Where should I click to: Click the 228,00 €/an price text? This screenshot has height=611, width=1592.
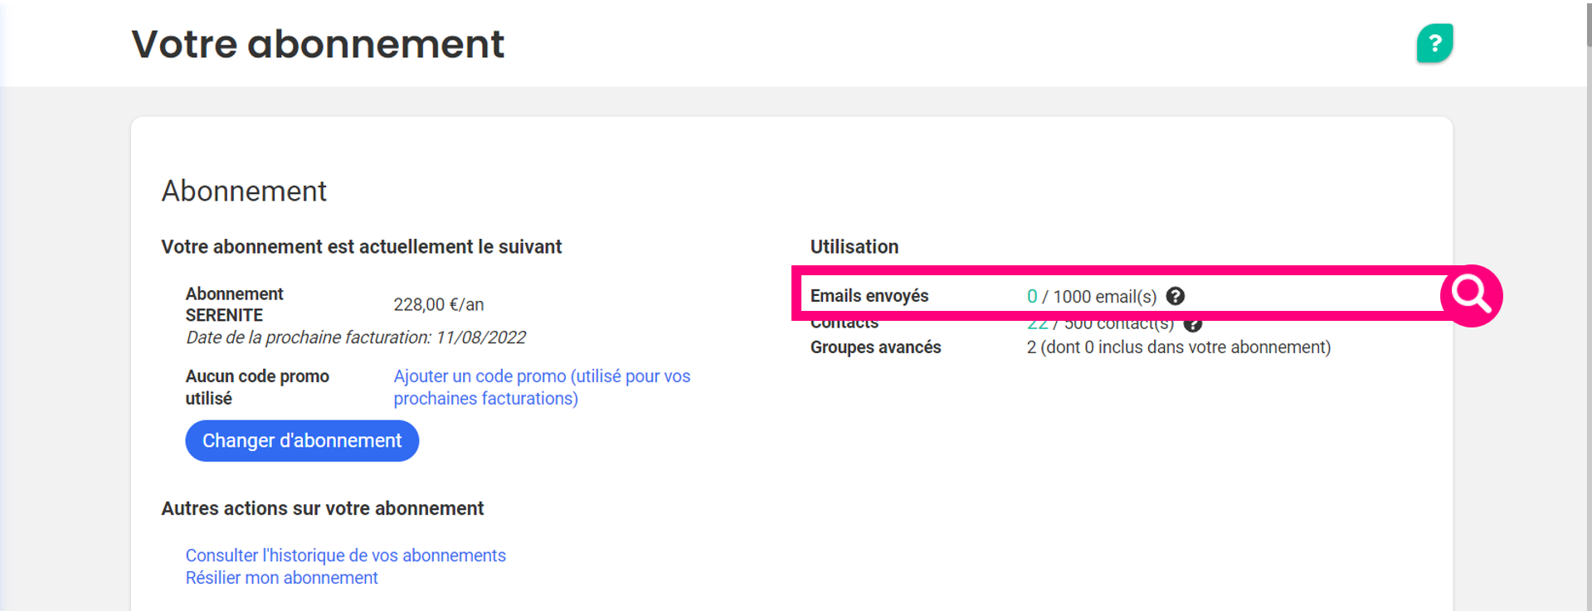point(438,304)
